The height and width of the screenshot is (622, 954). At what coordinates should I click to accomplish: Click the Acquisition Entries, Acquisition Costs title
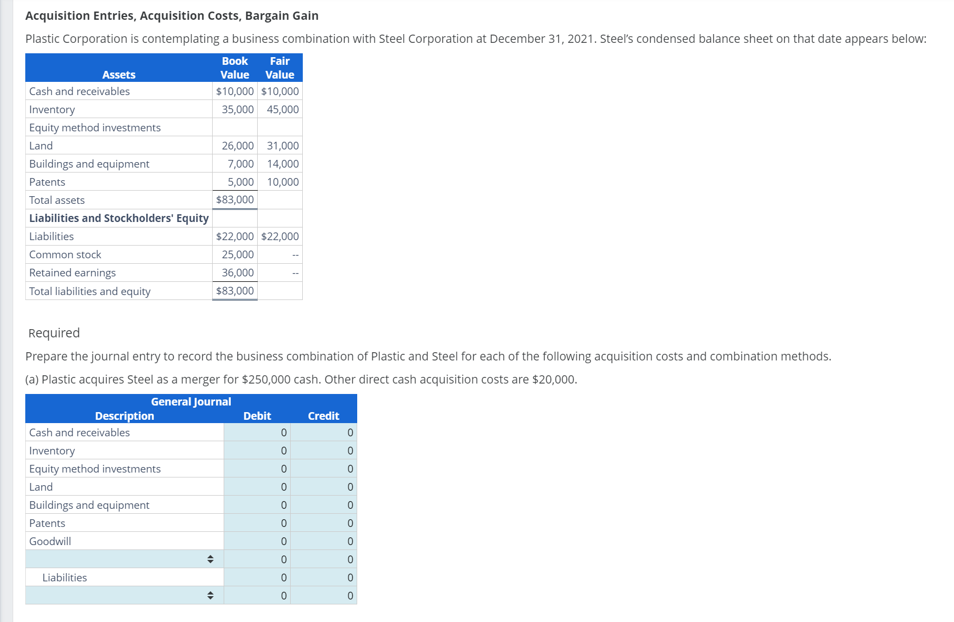click(171, 15)
